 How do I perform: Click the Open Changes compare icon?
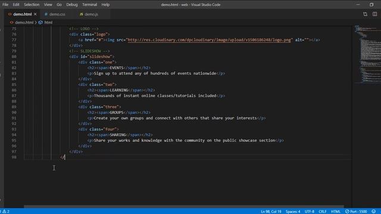coord(365,14)
